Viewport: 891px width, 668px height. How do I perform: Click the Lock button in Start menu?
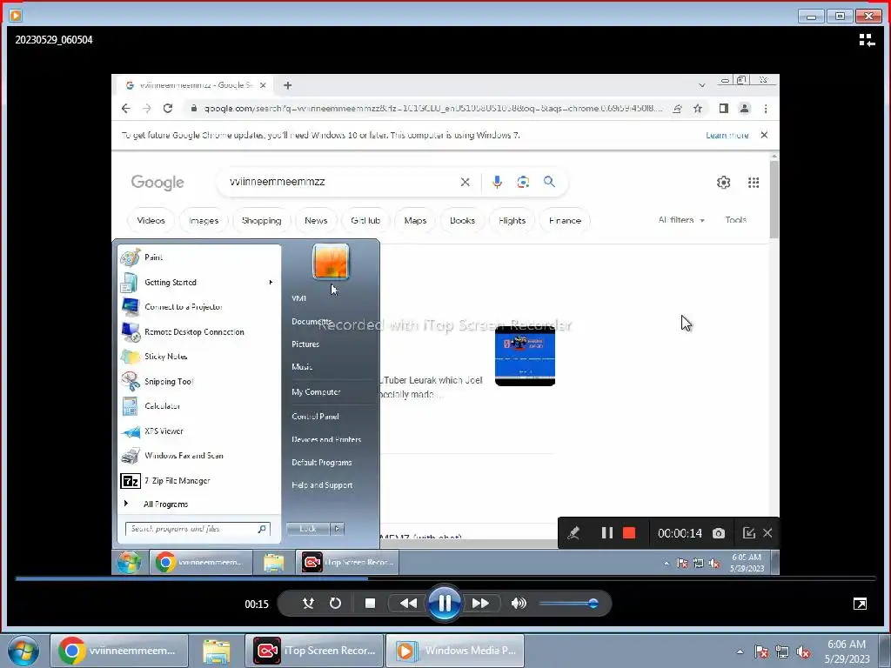[x=307, y=529]
